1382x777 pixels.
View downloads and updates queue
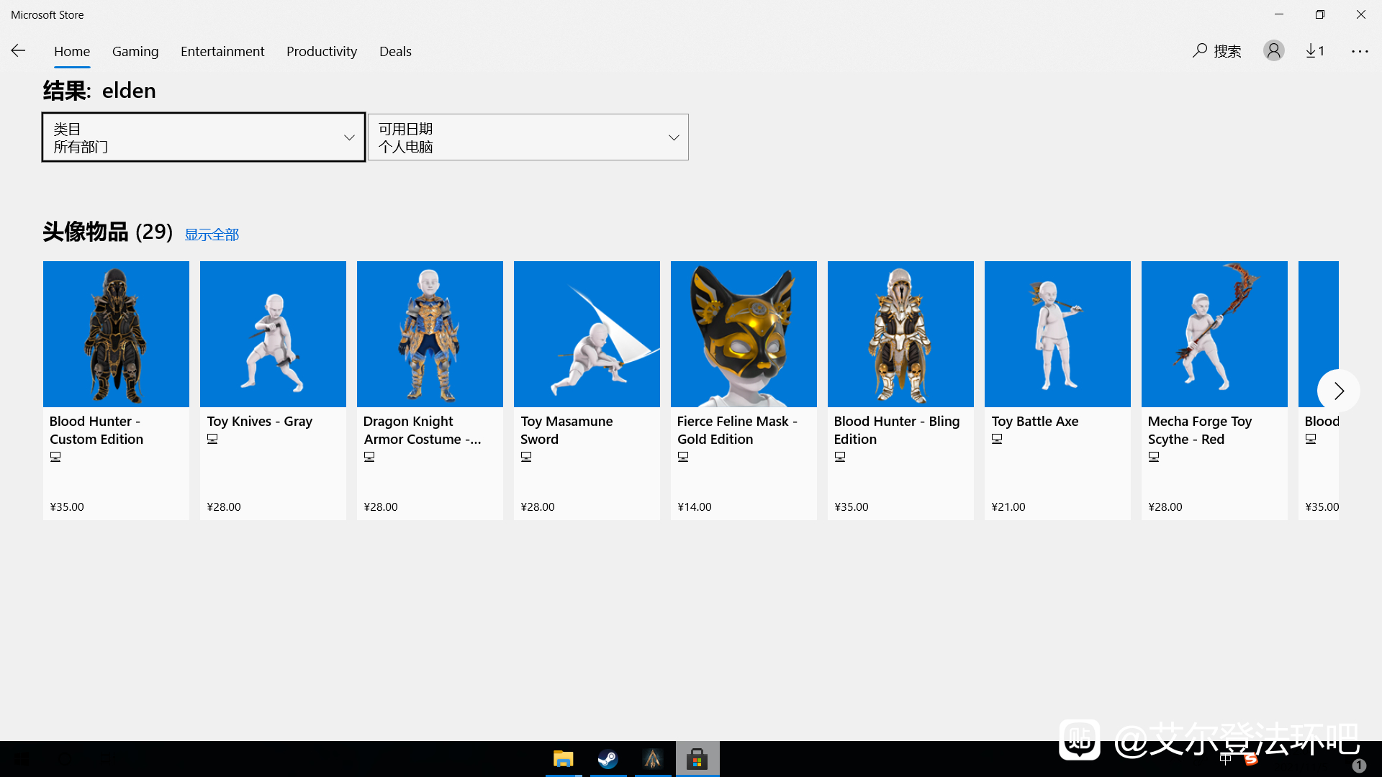(1315, 50)
